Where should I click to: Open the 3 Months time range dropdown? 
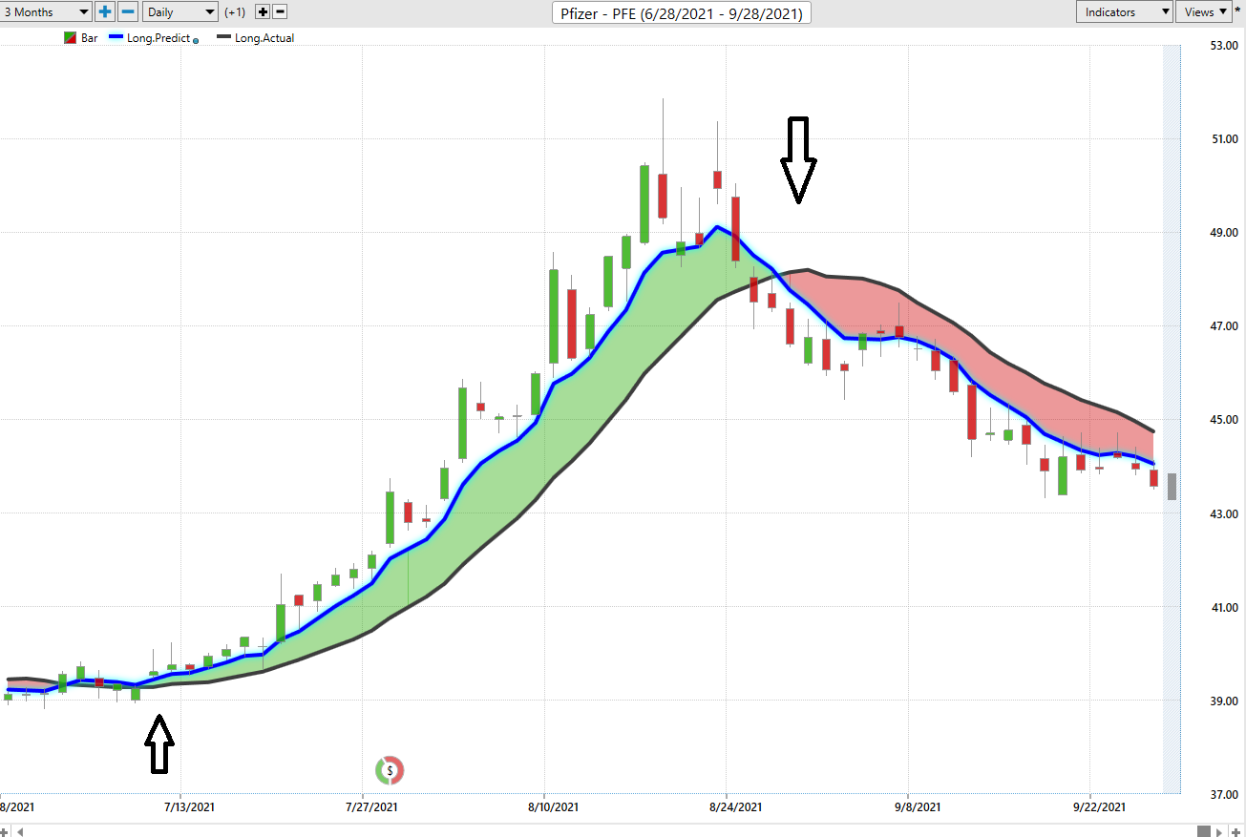coord(46,12)
